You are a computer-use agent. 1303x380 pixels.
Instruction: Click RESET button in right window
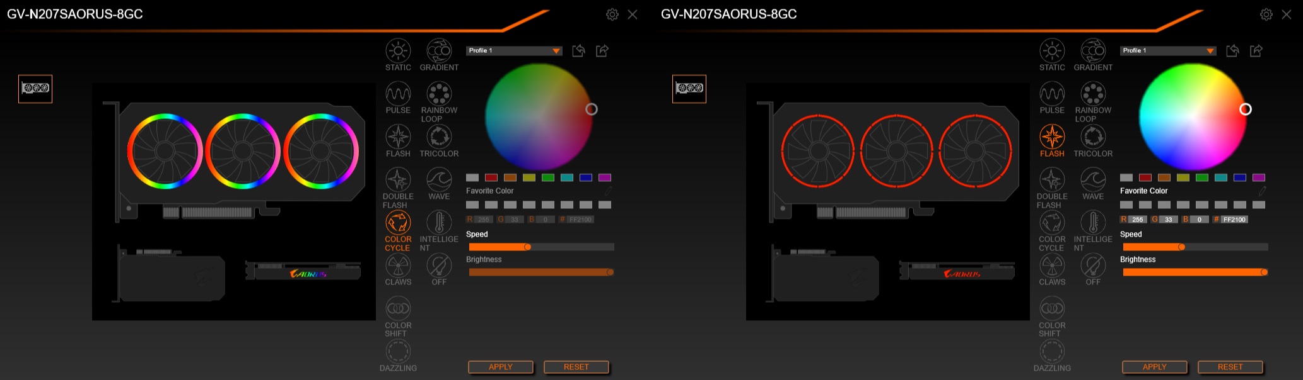pos(1230,367)
